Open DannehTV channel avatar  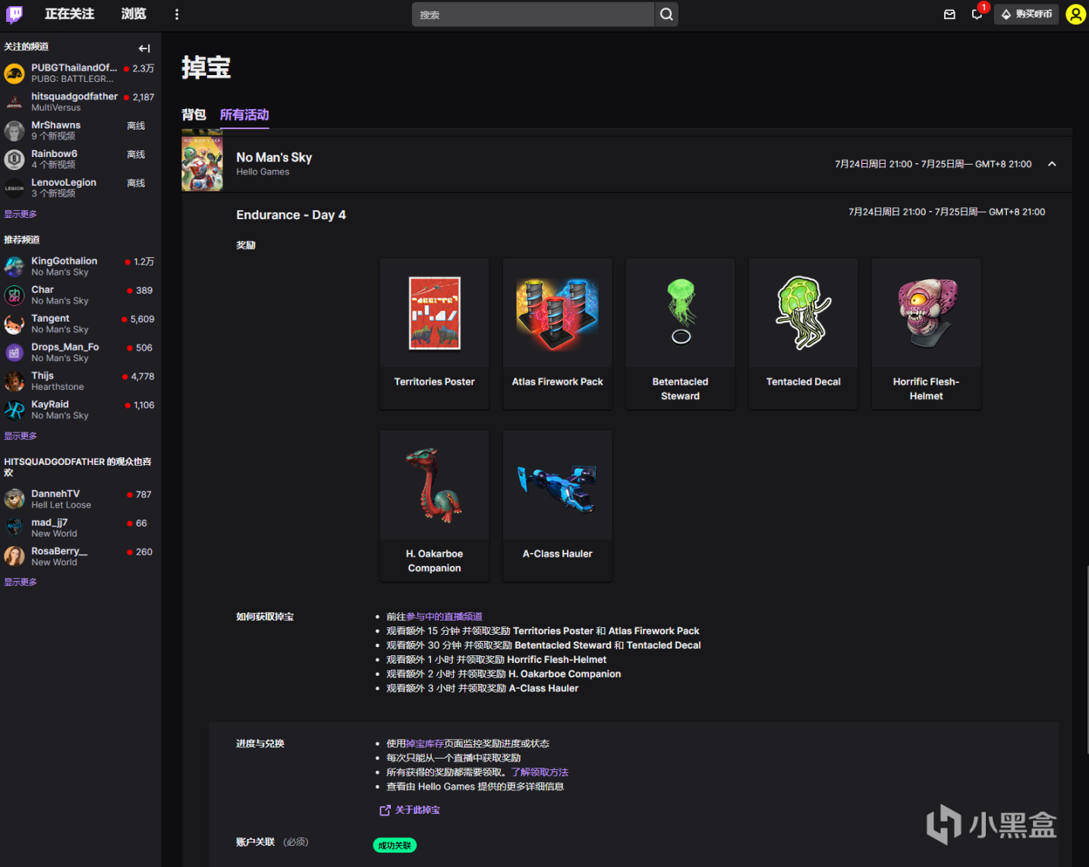14,499
